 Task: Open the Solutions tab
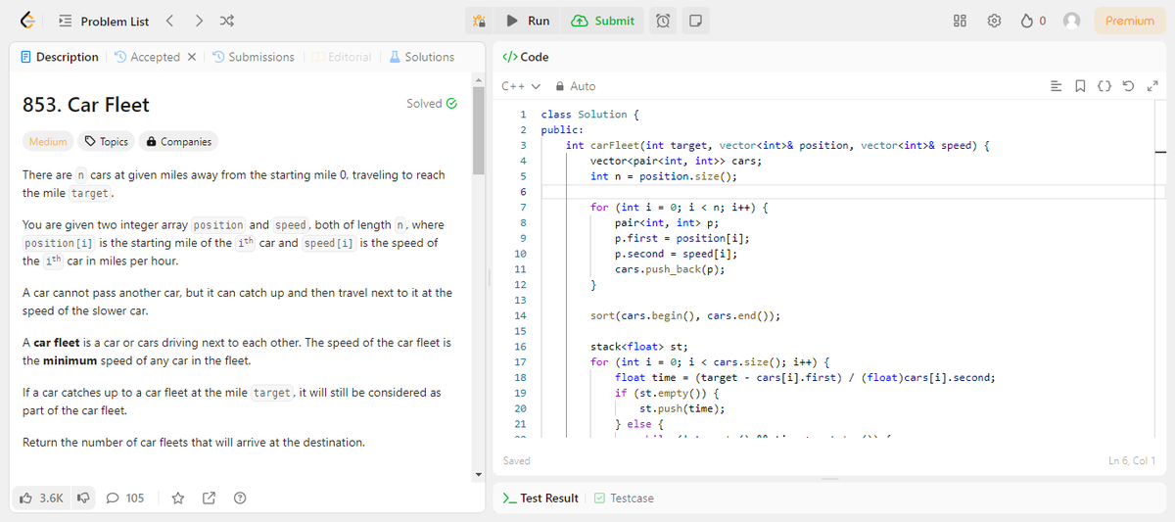422,57
